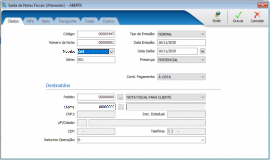Screen dimensions: 270x160
Task: Click the red Cancelar X icon
Action: [257, 15]
